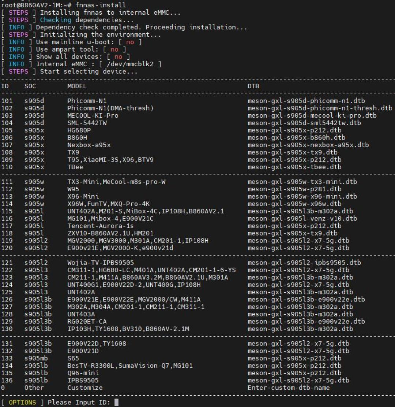Click model "X96W,FunTV,MXQ-Pro-4K"
This screenshot has width=395, height=407.
coord(108,204)
